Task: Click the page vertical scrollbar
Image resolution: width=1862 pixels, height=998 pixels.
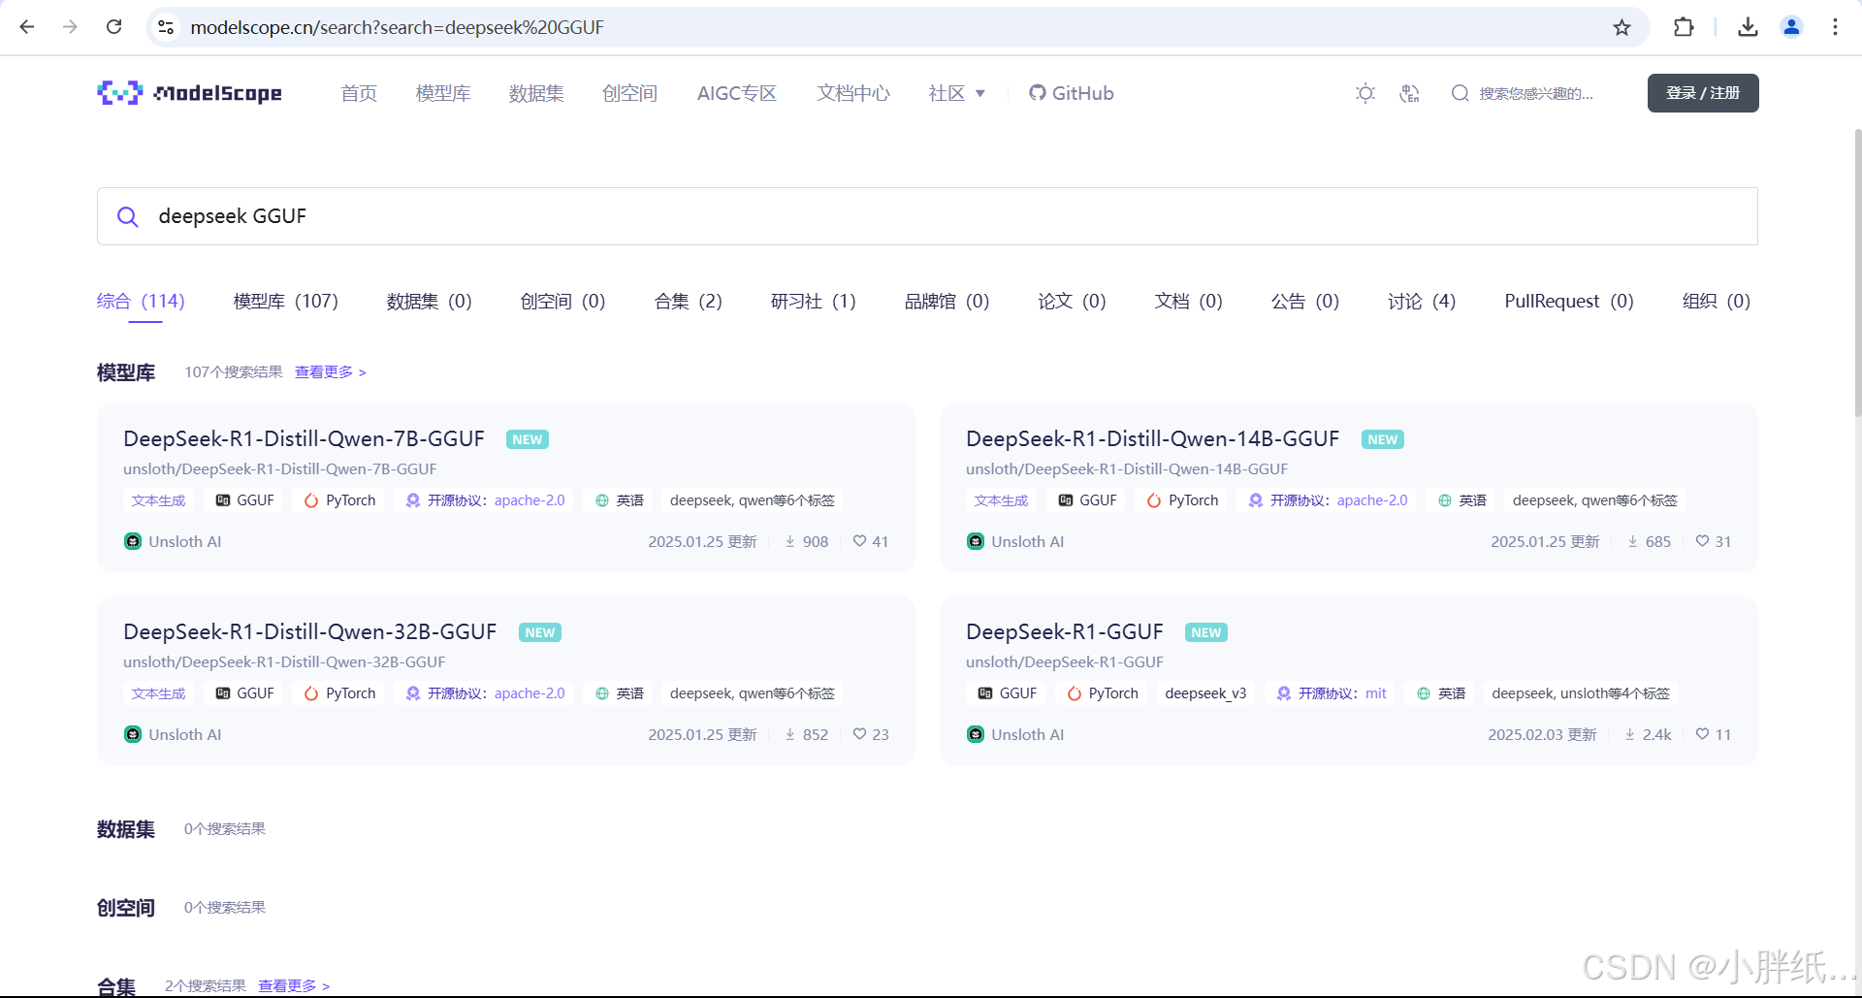Action: click(x=1857, y=272)
